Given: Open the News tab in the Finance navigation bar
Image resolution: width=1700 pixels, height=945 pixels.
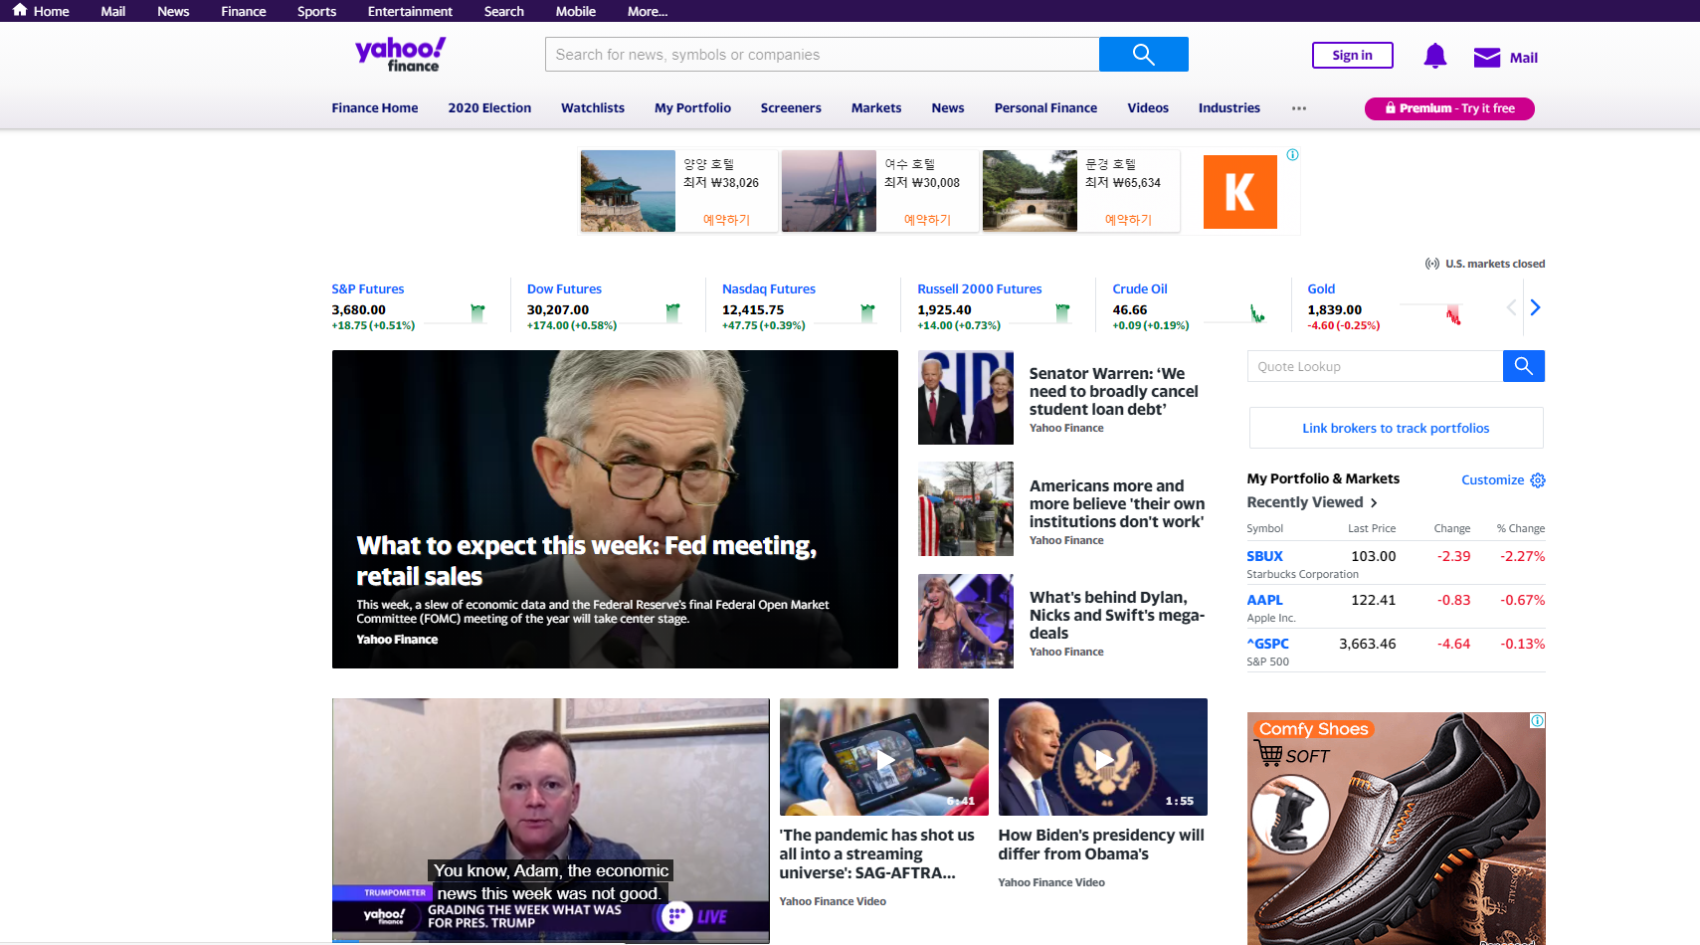Looking at the screenshot, I should click(948, 108).
